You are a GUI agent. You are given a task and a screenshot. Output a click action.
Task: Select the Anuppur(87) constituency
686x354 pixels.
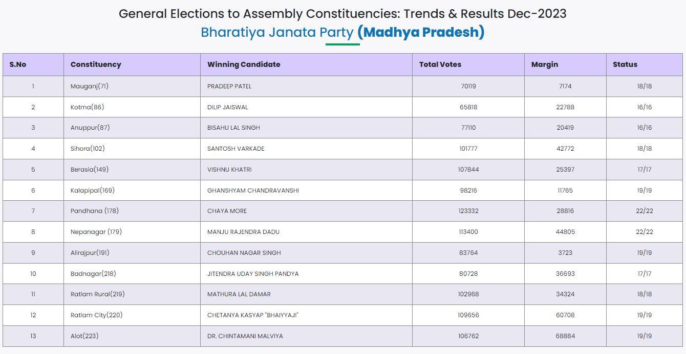(x=90, y=128)
